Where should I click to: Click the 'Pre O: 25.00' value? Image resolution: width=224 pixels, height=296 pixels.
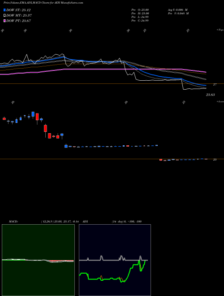(x=140, y=10)
